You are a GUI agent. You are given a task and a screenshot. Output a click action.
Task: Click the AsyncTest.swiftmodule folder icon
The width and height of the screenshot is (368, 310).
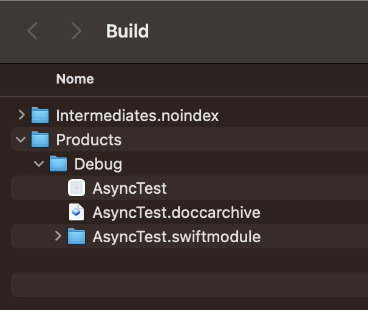click(x=77, y=236)
